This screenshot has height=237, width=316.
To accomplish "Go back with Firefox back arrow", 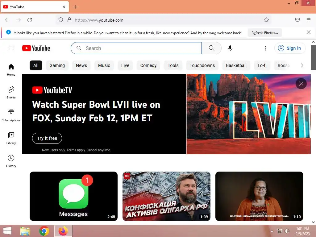I will pos(7,20).
